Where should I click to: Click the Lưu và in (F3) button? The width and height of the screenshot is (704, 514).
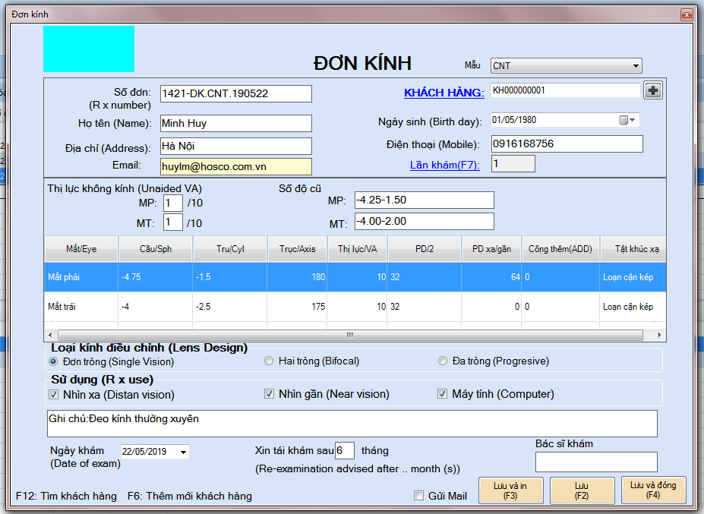coord(510,490)
